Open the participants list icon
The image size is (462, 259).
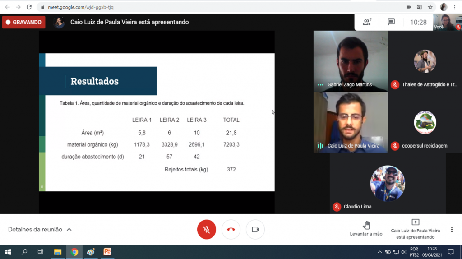[x=367, y=22]
